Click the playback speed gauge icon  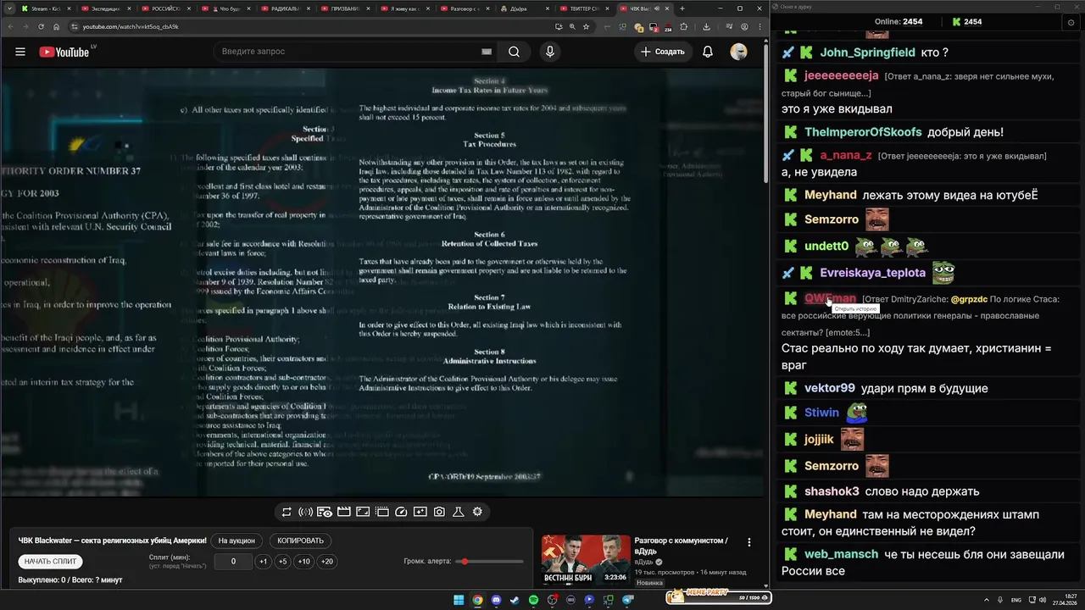[401, 512]
